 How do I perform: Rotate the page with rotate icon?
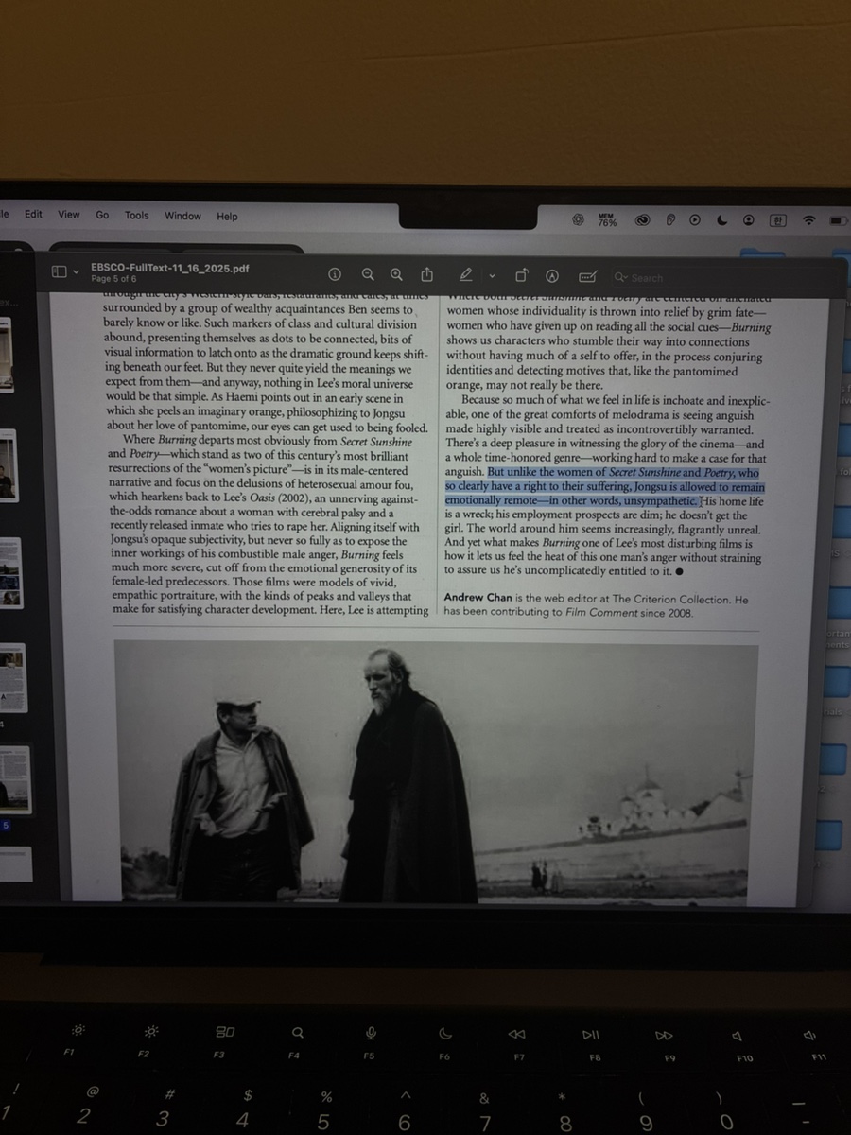(521, 276)
